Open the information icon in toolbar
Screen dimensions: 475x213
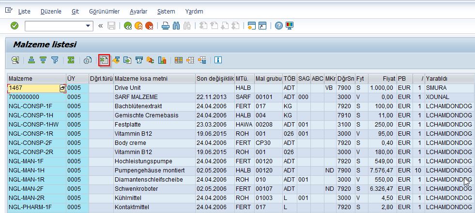[x=218, y=60]
